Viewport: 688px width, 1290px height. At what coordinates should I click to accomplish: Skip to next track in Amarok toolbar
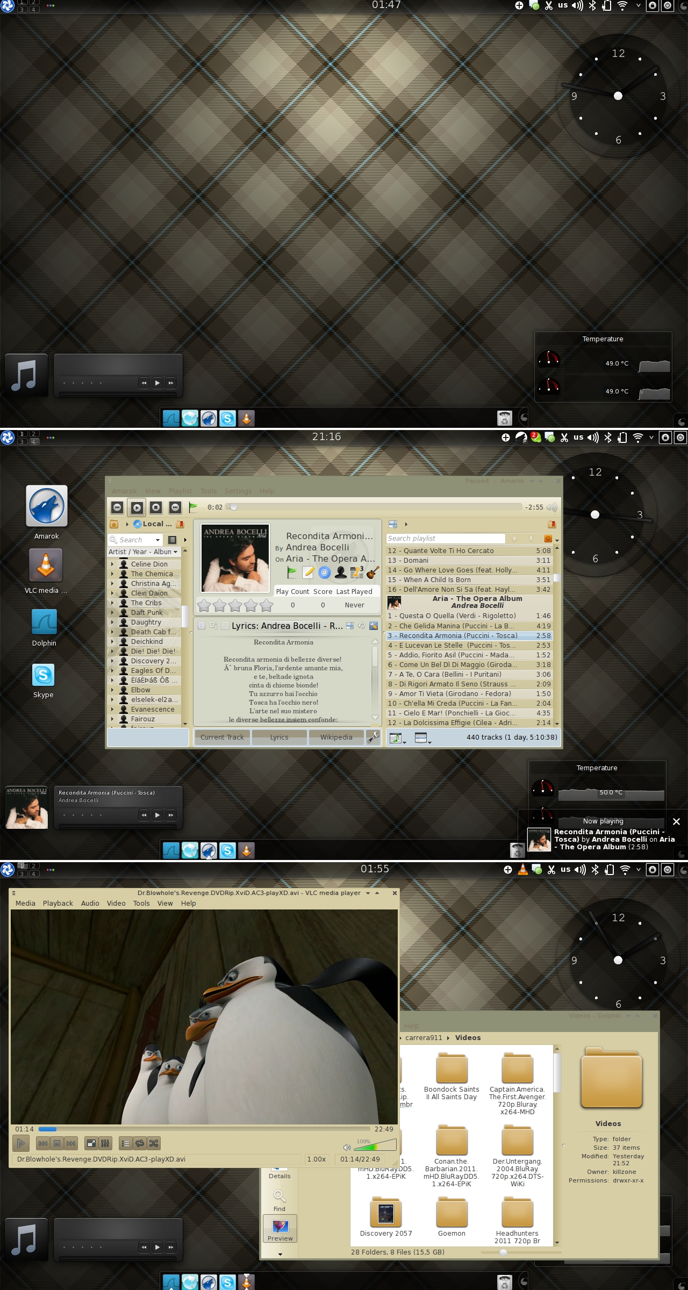point(175,507)
